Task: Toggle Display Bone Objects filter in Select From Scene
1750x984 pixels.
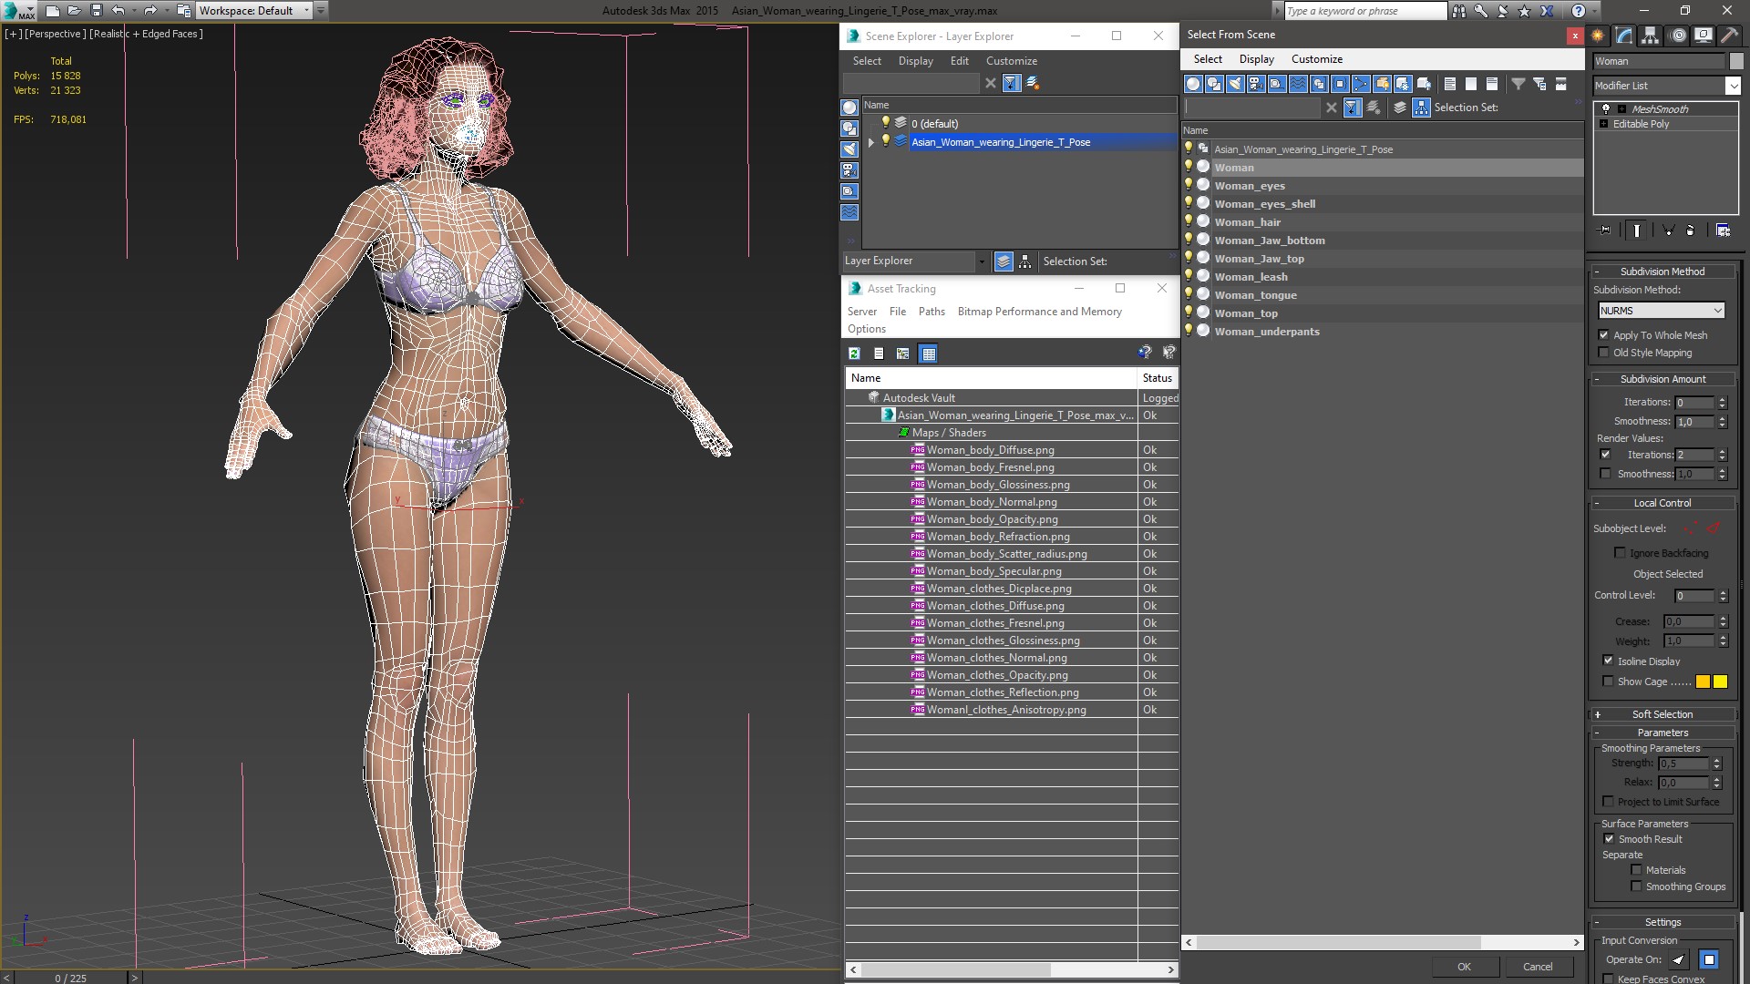Action: pos(1361,84)
